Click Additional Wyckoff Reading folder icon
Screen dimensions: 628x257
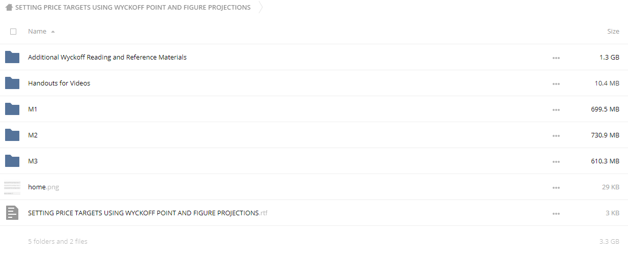coord(12,57)
